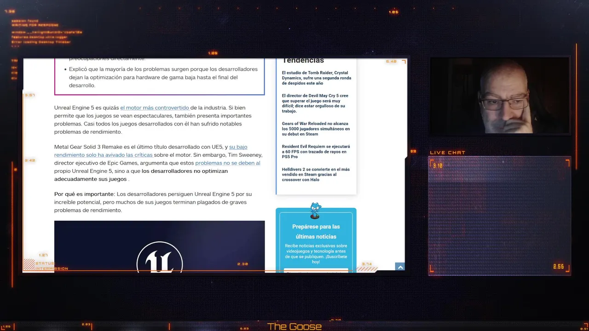
Task: Click the STATUS INTERMISSION label
Action: click(52, 266)
